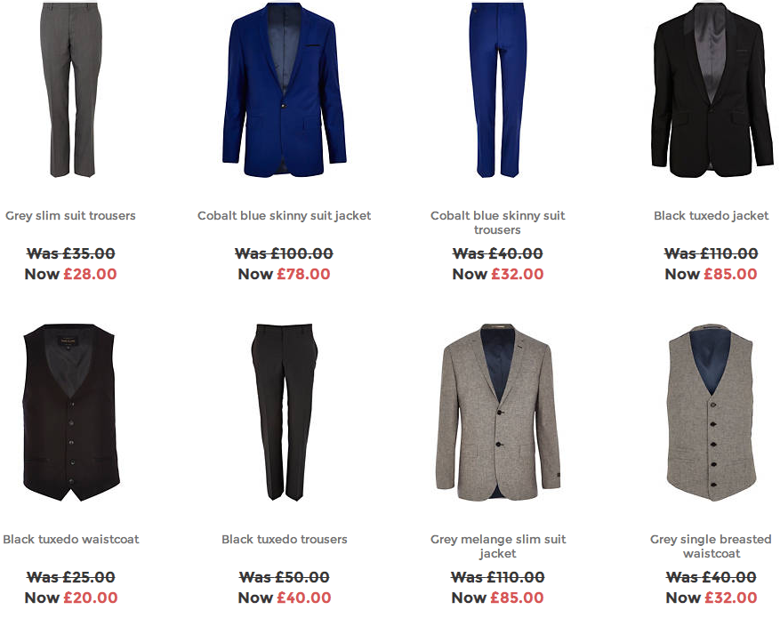
Task: Click the Now £78.00 sale price
Action: [284, 274]
